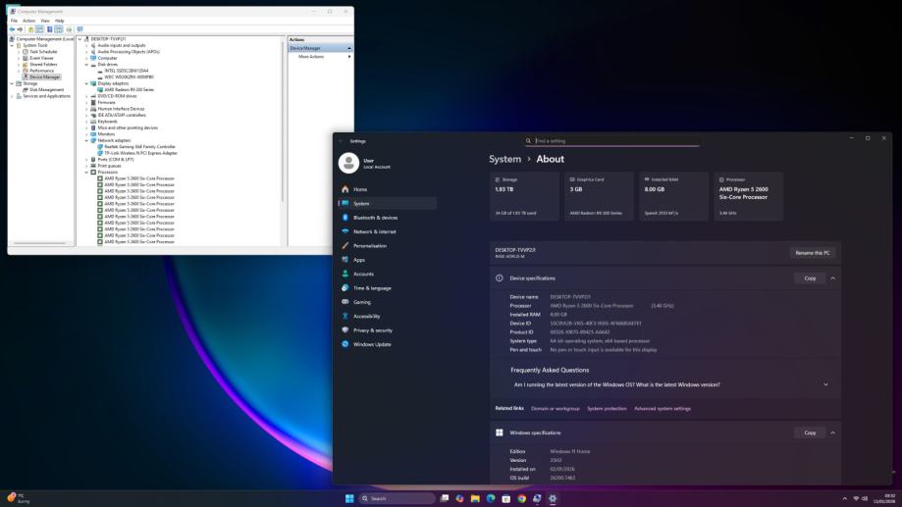Click the Privacy & security shield icon
Image resolution: width=902 pixels, height=507 pixels.
coord(345,330)
